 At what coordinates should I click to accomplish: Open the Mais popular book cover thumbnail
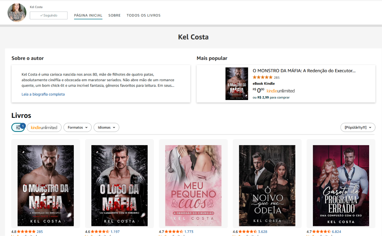pyautogui.click(x=237, y=84)
